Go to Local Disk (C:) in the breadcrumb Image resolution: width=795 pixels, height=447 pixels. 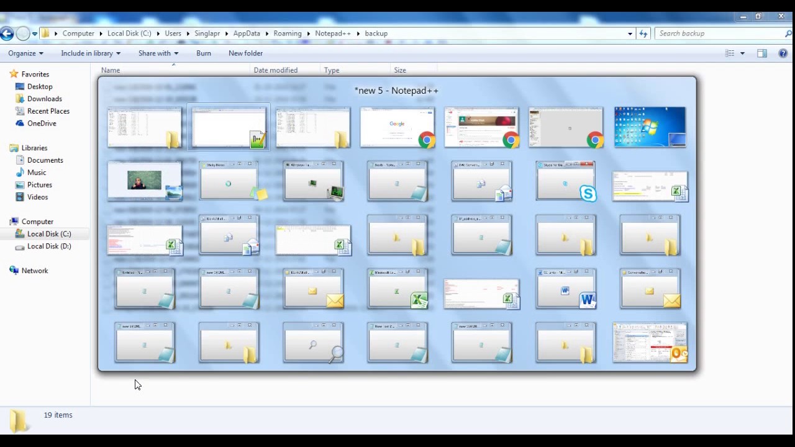click(x=129, y=34)
